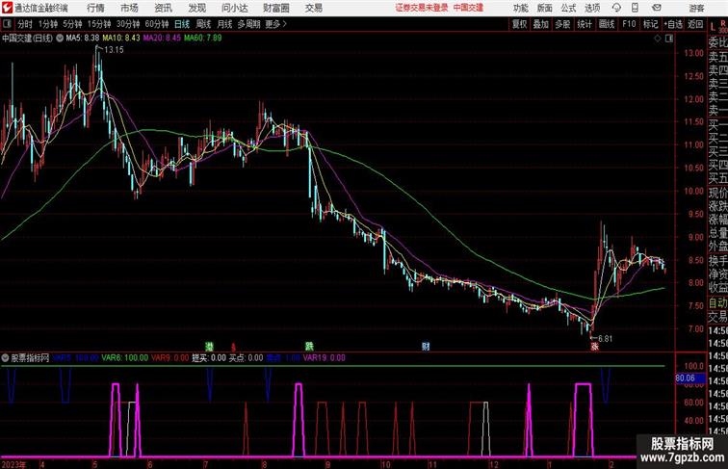Select the 多周期 multi-period tab

pyautogui.click(x=248, y=24)
